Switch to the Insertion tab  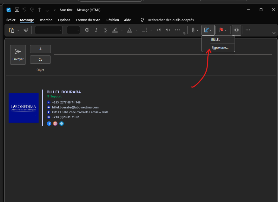click(46, 20)
